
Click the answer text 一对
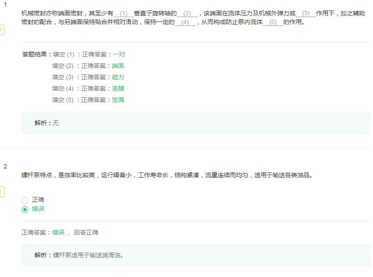click(119, 54)
